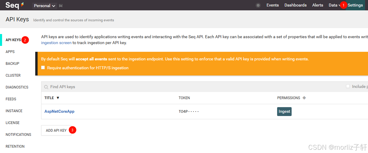Open the Settings page
The image size is (368, 153).
point(355,5)
